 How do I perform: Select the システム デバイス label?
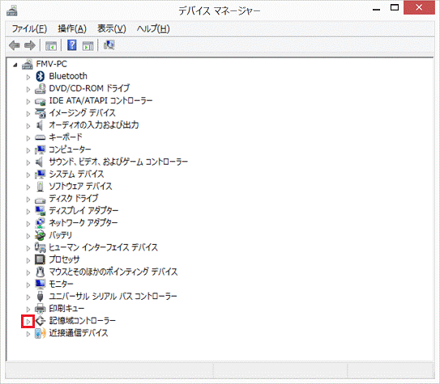76,174
